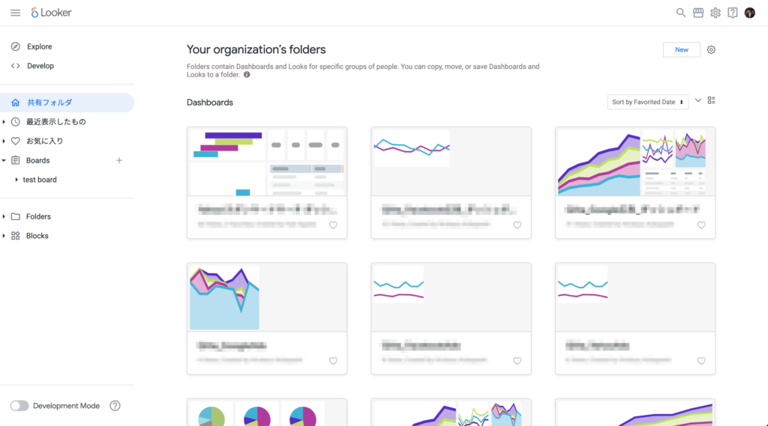
Task: Open the hamburger main menu
Action: tap(15, 13)
